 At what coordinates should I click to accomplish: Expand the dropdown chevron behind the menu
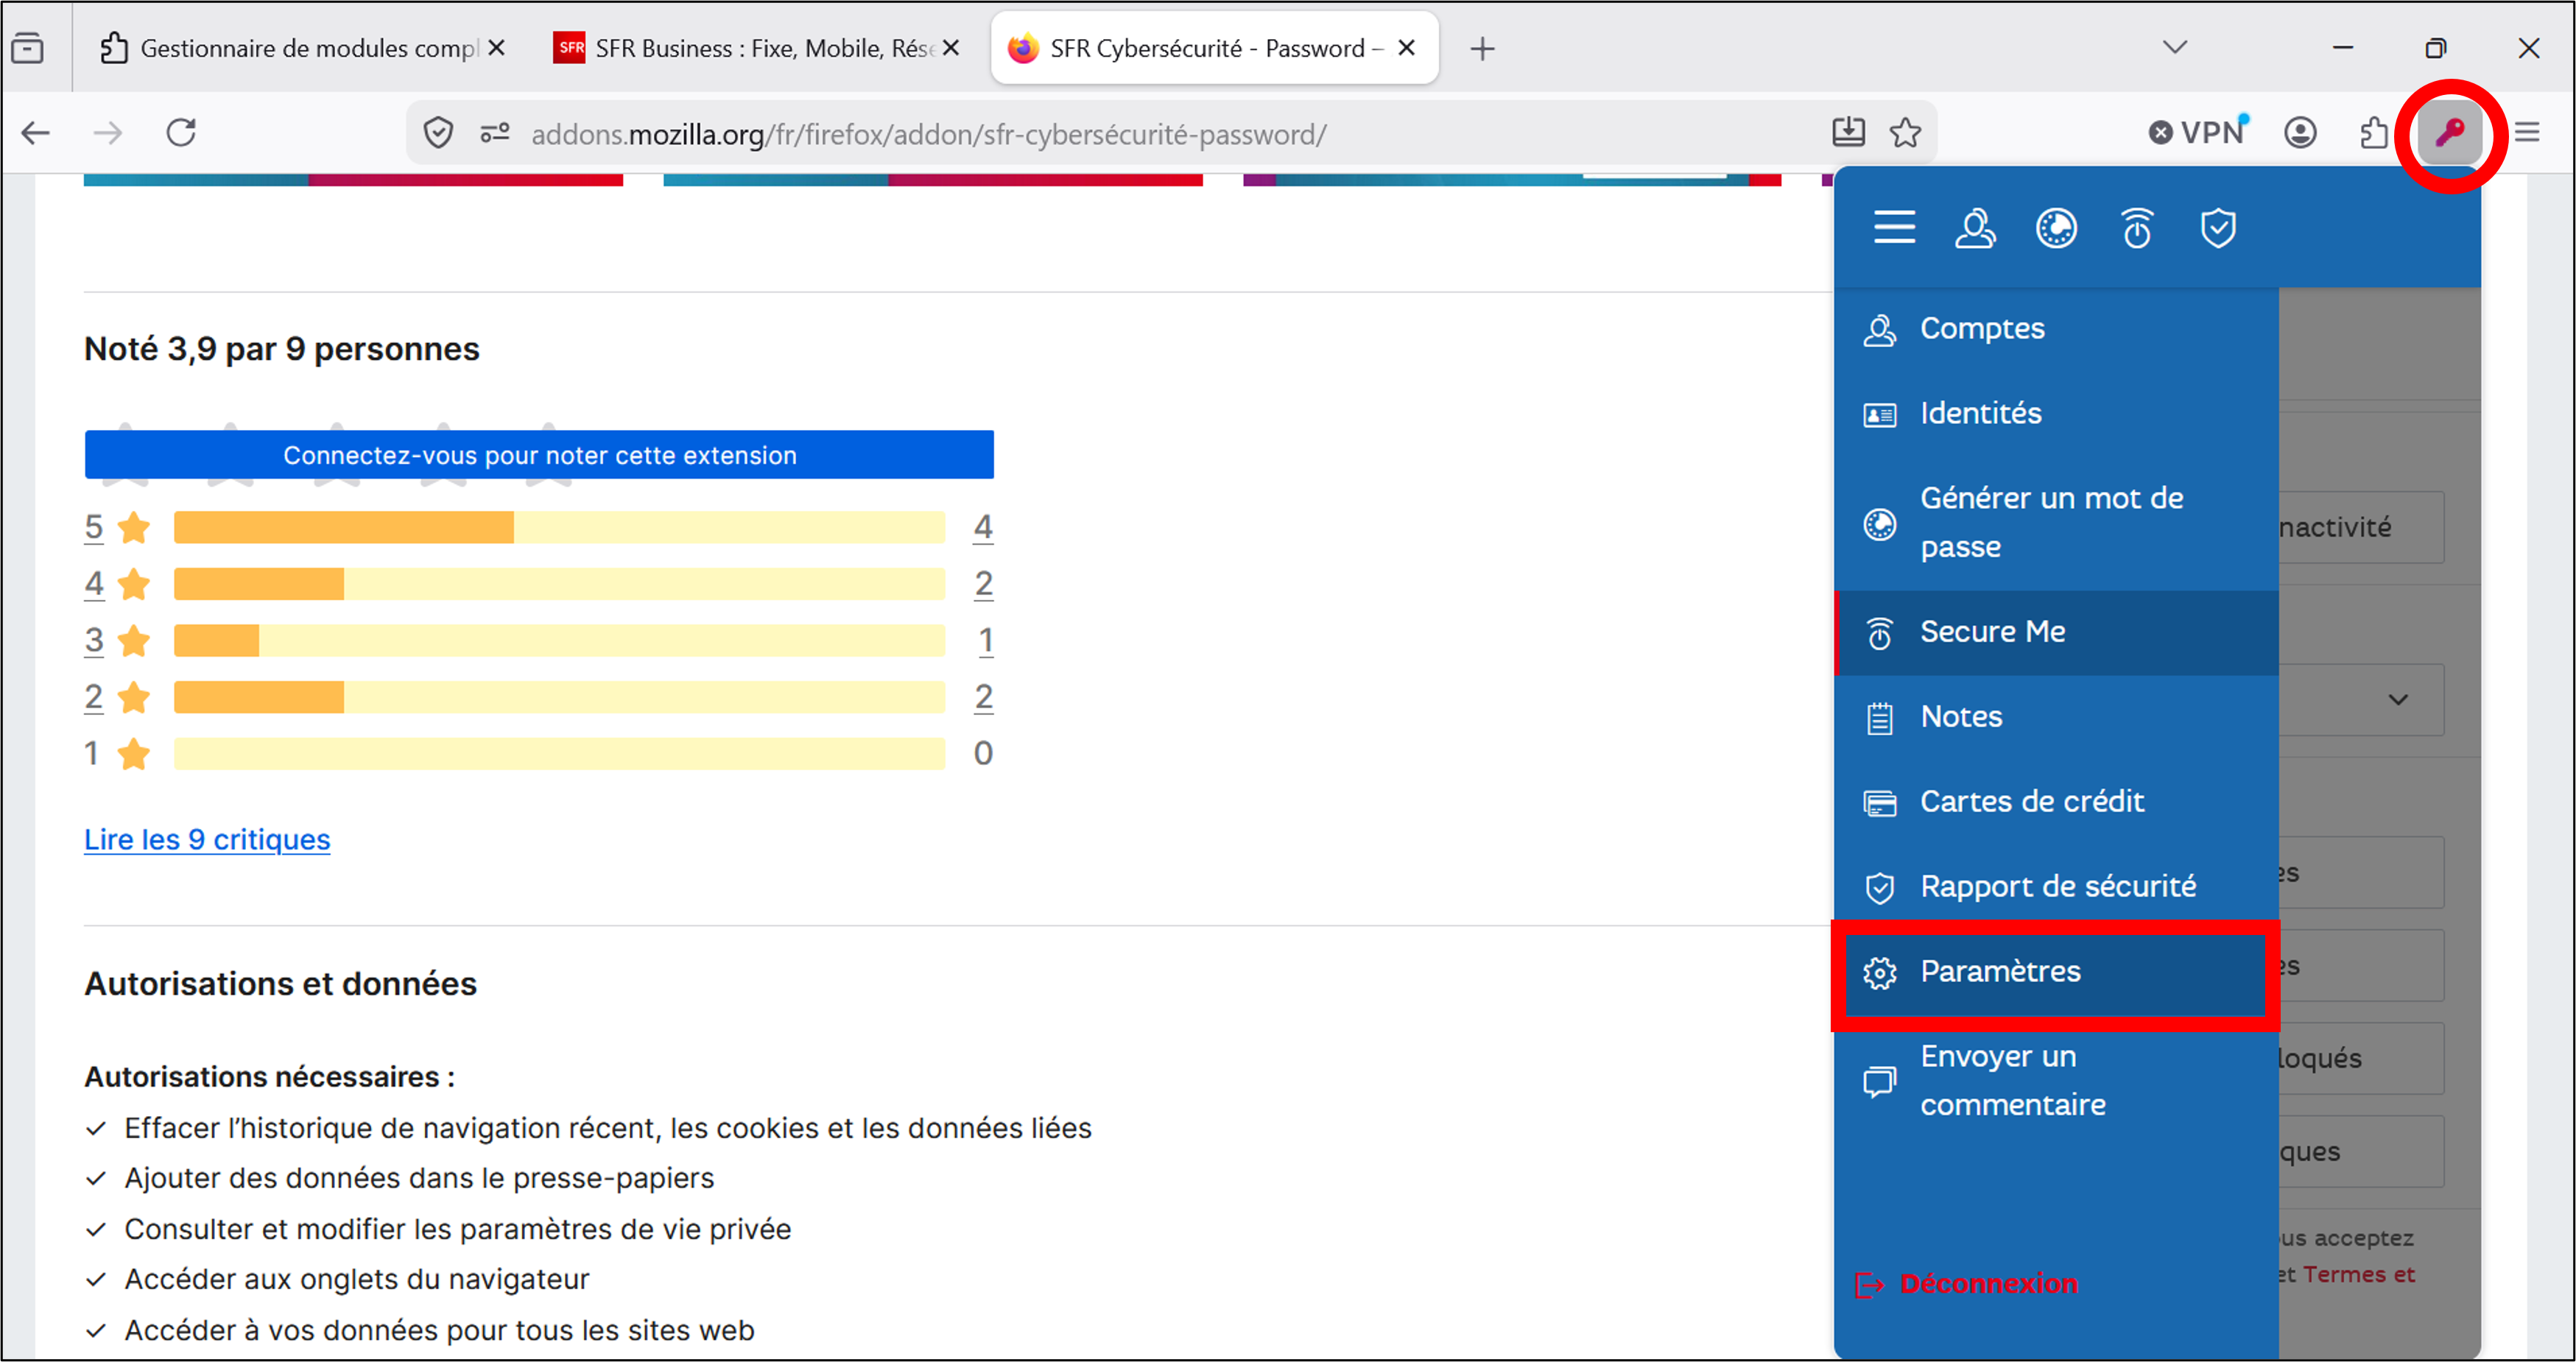(x=2398, y=699)
